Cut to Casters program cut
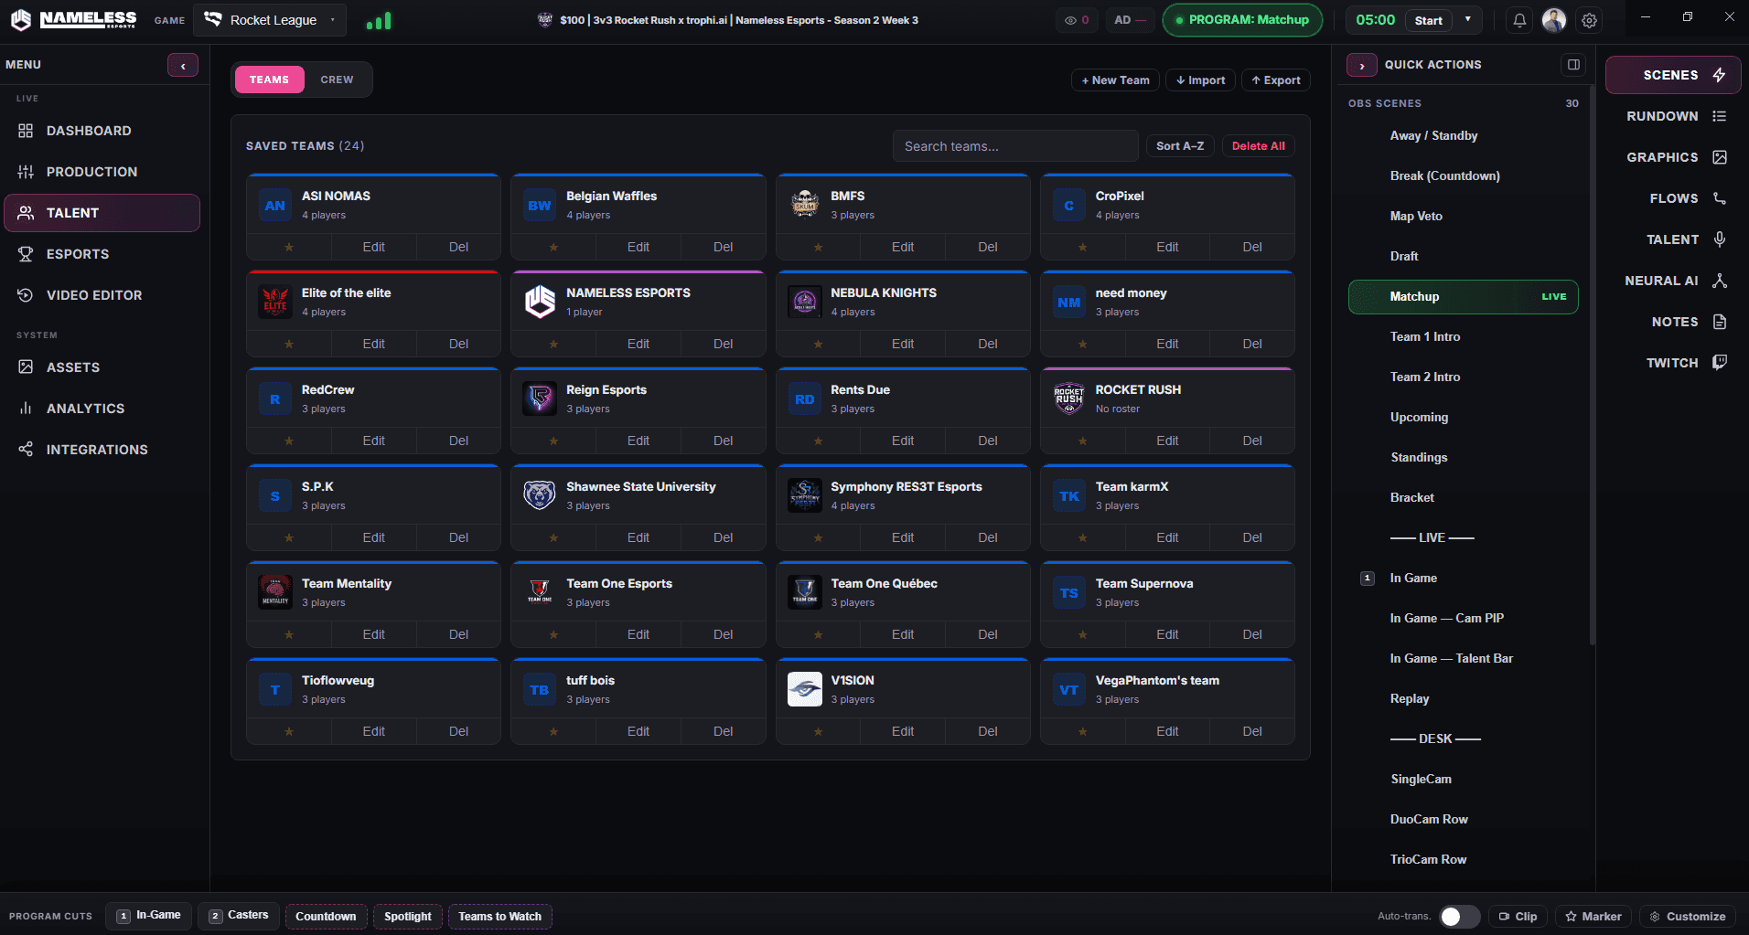This screenshot has height=935, width=1749. (239, 916)
